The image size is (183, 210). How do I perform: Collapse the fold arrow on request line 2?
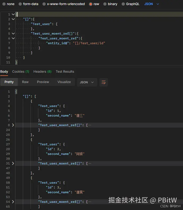(x=13, y=19)
